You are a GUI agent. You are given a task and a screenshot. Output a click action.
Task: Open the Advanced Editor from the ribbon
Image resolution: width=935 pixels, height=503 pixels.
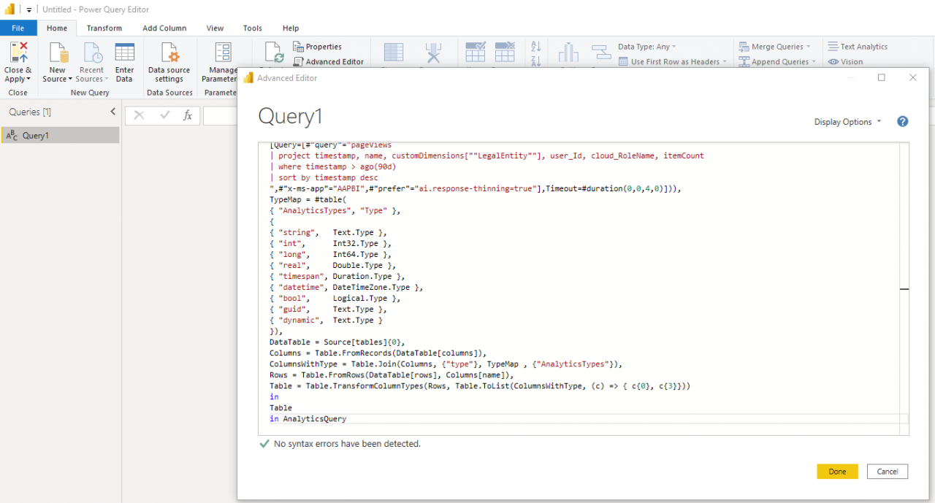pos(329,61)
